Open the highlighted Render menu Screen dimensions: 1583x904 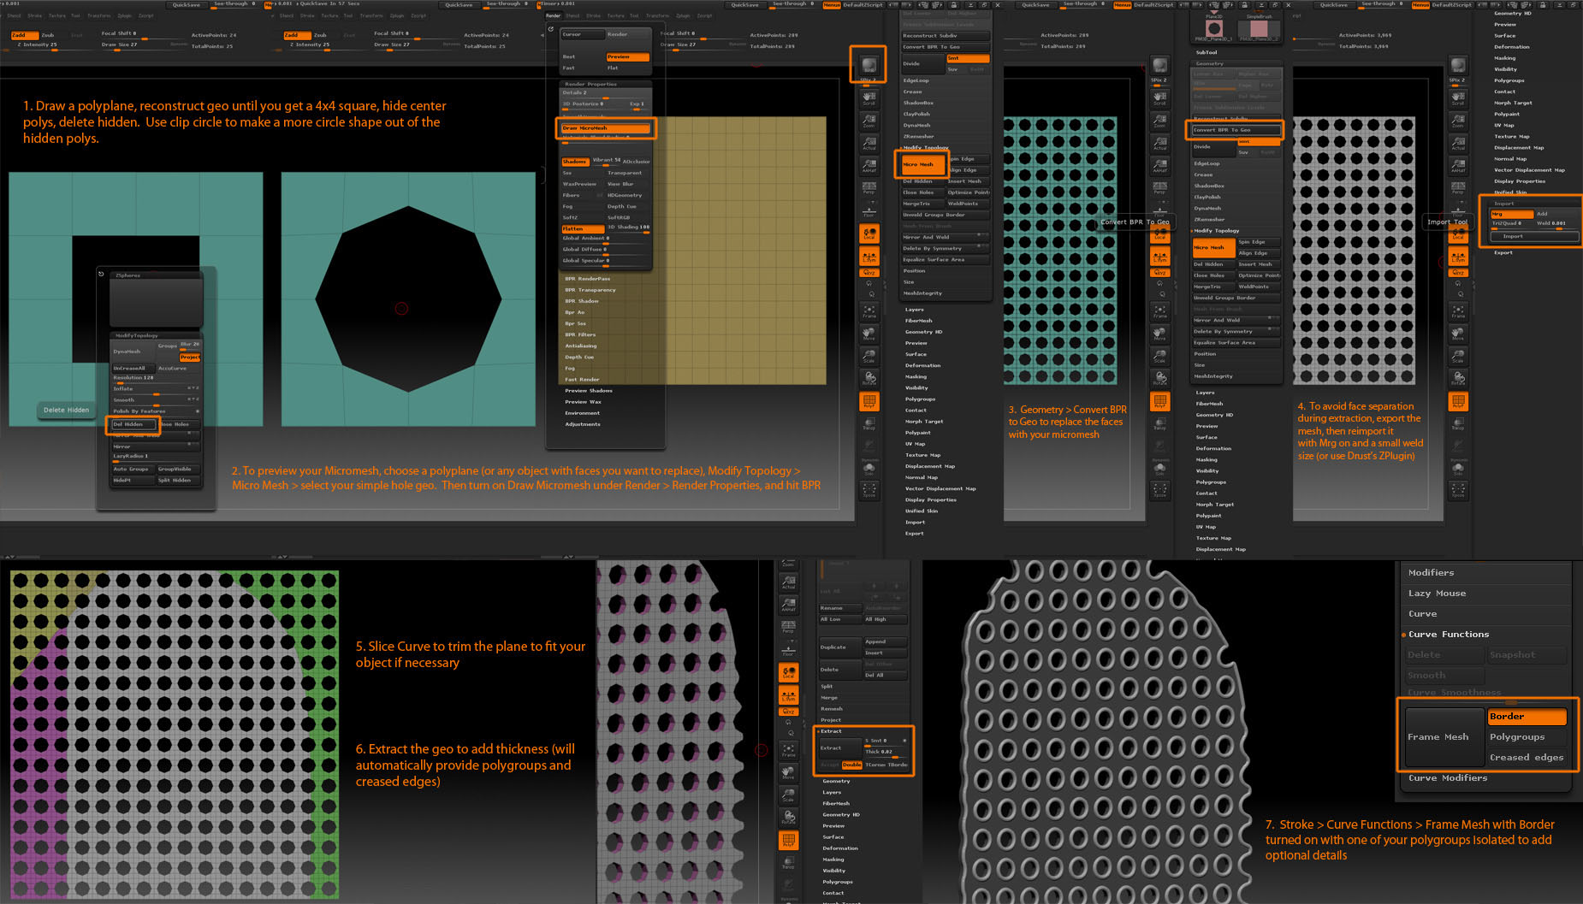coord(554,15)
